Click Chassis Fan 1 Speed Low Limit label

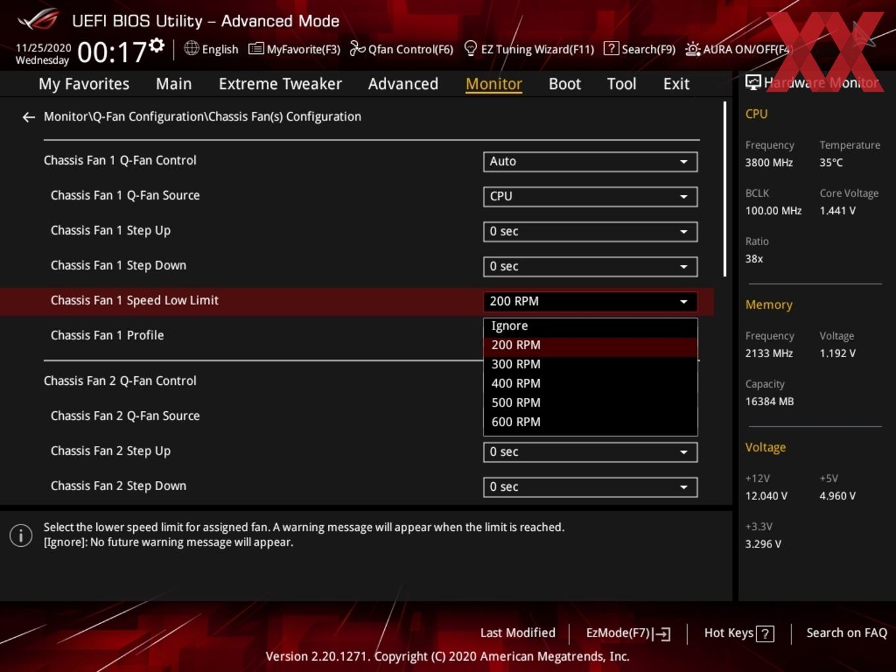[134, 300]
